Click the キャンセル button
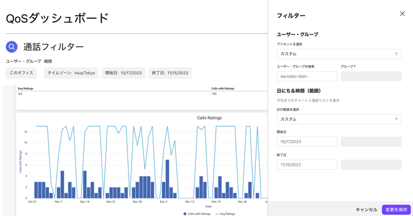 366,210
